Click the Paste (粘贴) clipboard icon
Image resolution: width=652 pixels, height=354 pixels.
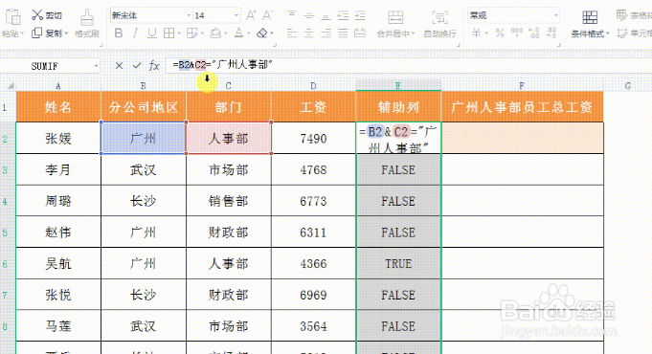click(x=12, y=17)
